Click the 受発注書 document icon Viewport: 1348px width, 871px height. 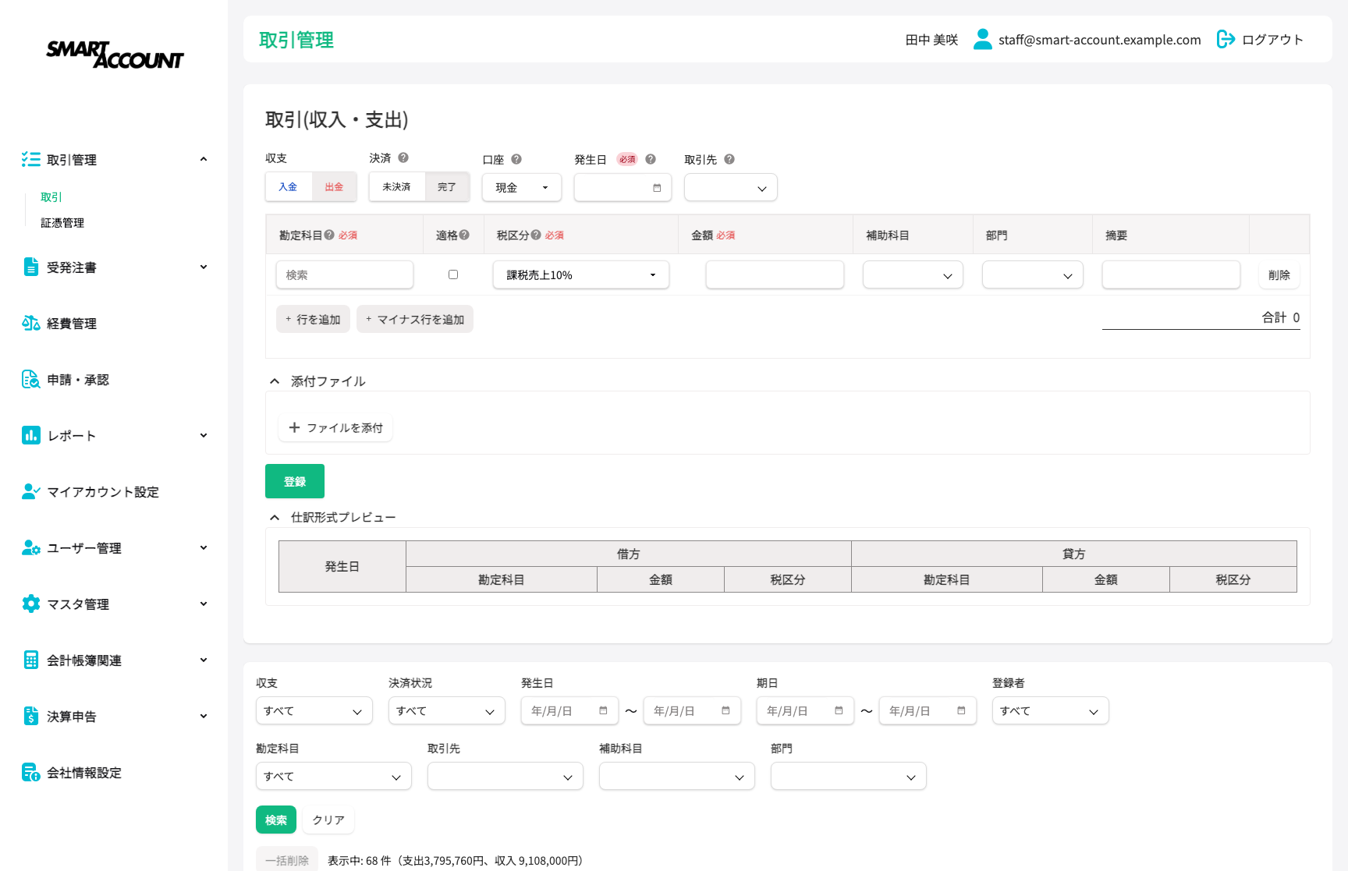click(x=31, y=267)
